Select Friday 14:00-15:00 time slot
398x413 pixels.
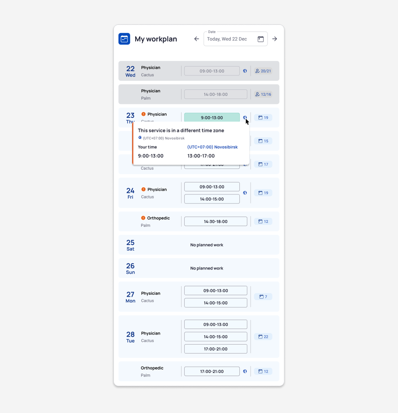tap(212, 199)
